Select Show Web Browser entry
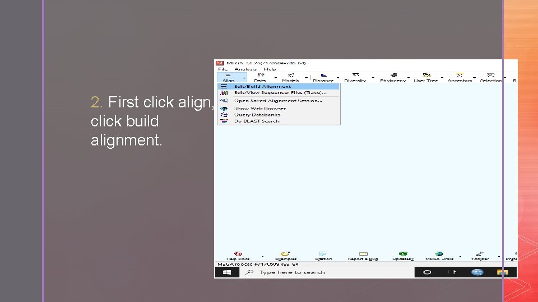 279,108
